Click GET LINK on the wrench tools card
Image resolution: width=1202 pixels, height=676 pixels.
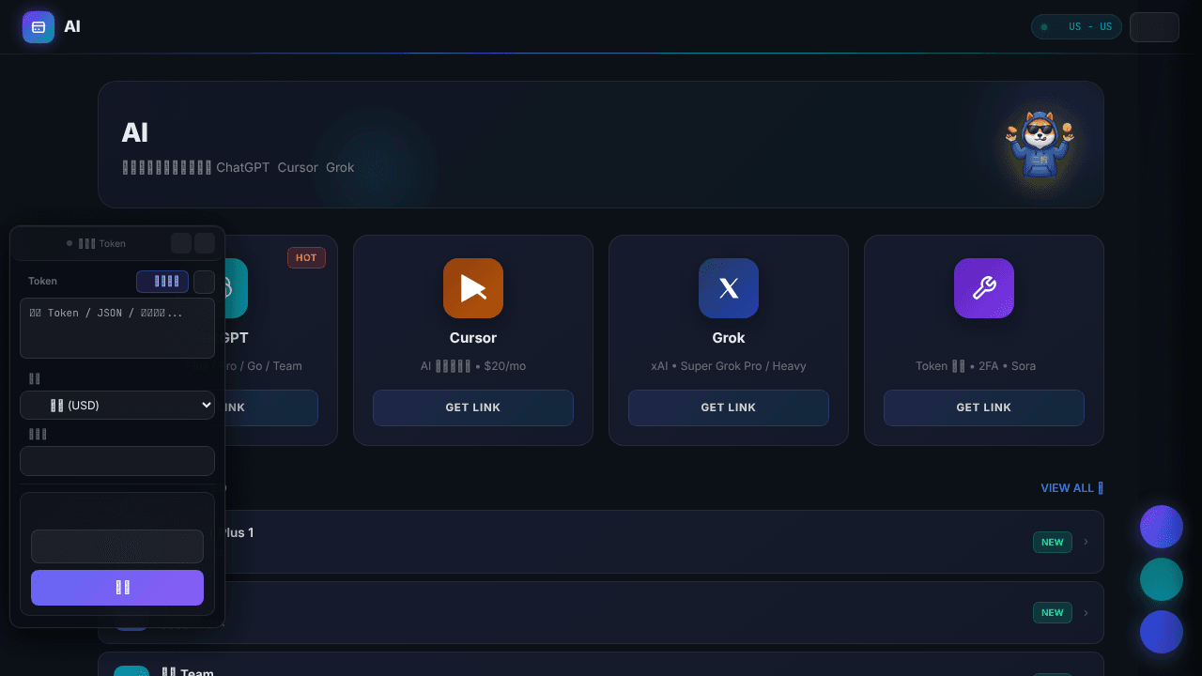(x=984, y=407)
